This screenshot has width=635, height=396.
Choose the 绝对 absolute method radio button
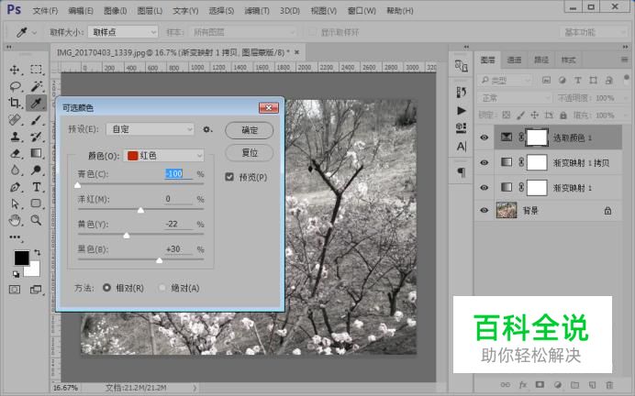click(162, 288)
